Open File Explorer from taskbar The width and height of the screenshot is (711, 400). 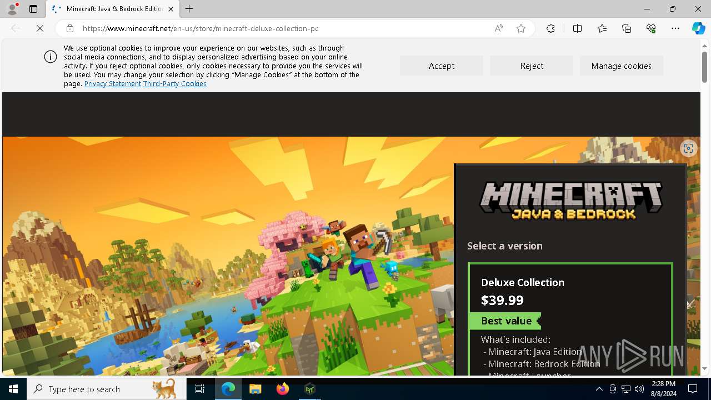point(256,389)
